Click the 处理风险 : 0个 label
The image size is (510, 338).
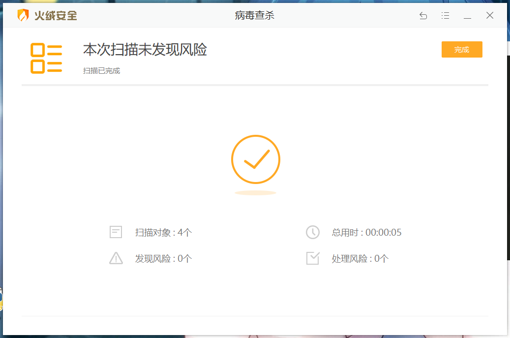tap(360, 259)
